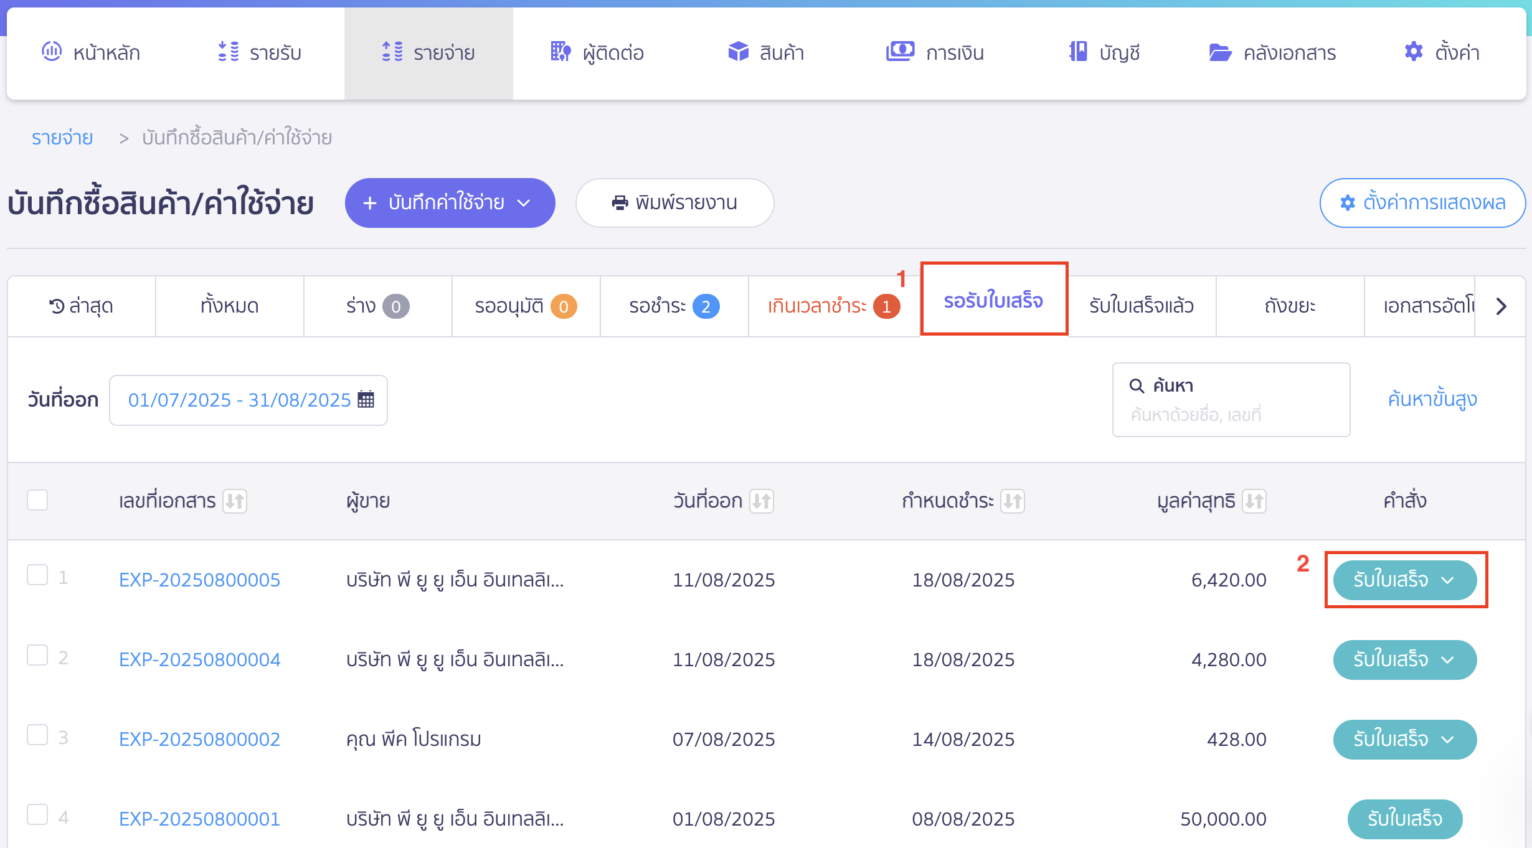The width and height of the screenshot is (1532, 848).
Task: Click seller คุณ พีค โปรแกรม
Action: pyautogui.click(x=414, y=739)
